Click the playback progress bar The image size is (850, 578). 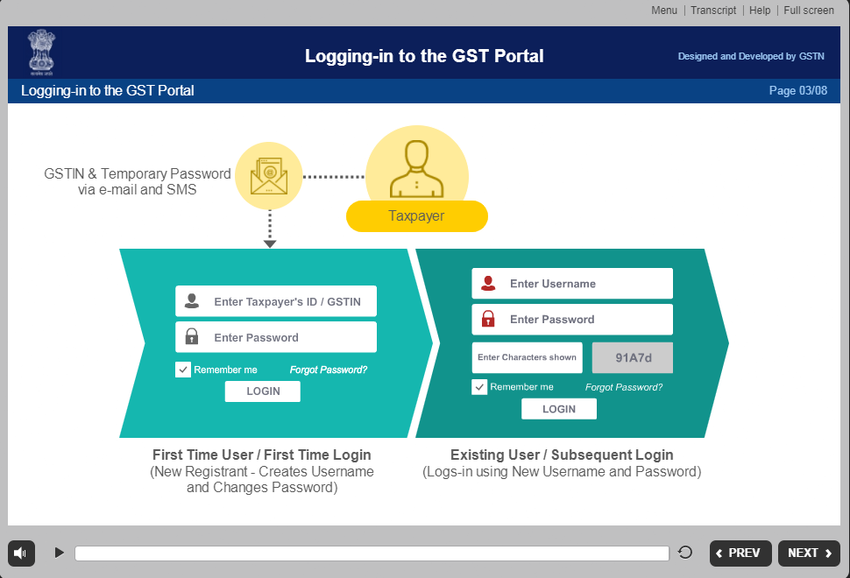372,553
